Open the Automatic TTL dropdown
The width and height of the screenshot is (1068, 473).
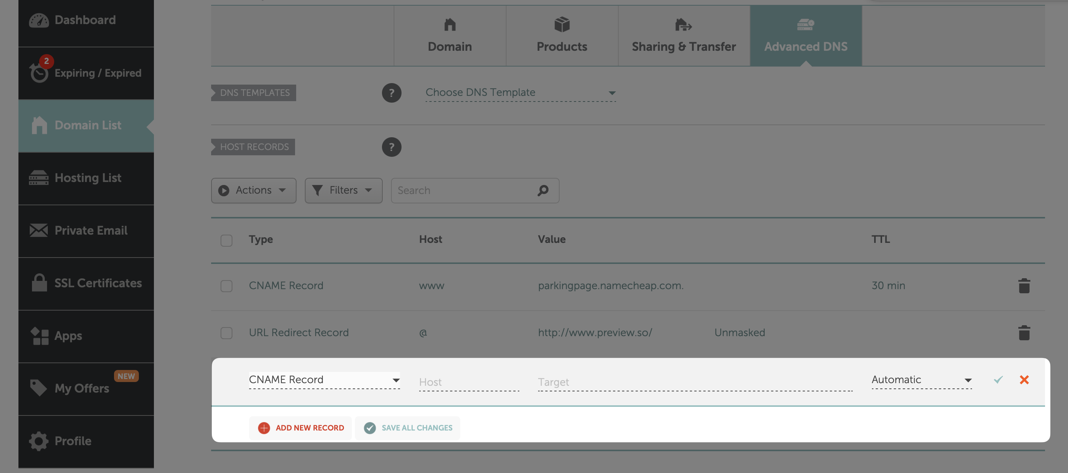pos(920,379)
